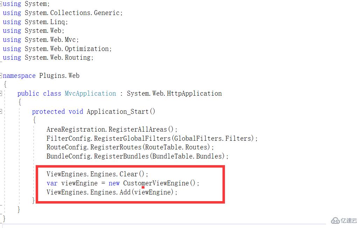
Task: Click 'RouteConfig.RegisterRoutes' line
Action: tap(130, 147)
